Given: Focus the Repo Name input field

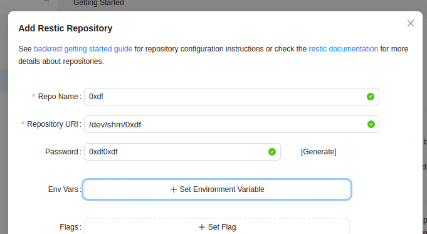Looking at the screenshot, I should [x=231, y=97].
